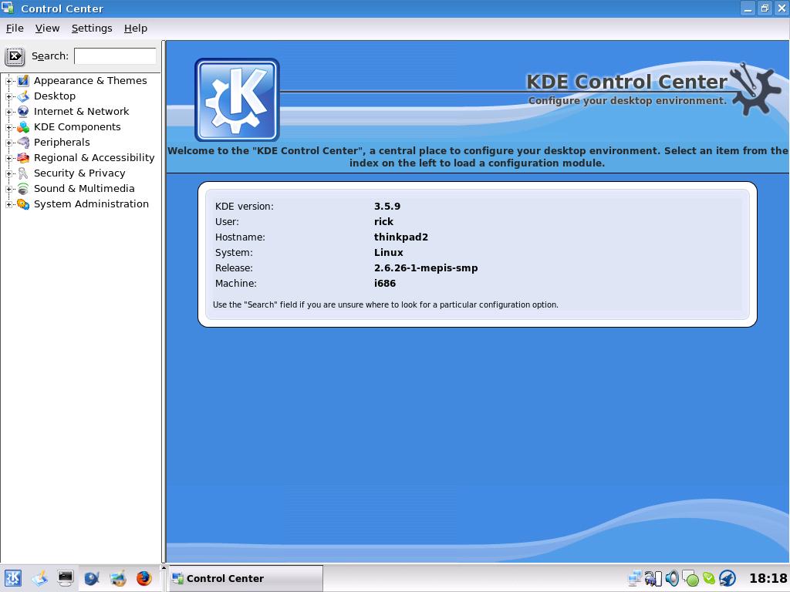Click the Peripherals category icon
This screenshot has width=790, height=592.
coord(23,143)
